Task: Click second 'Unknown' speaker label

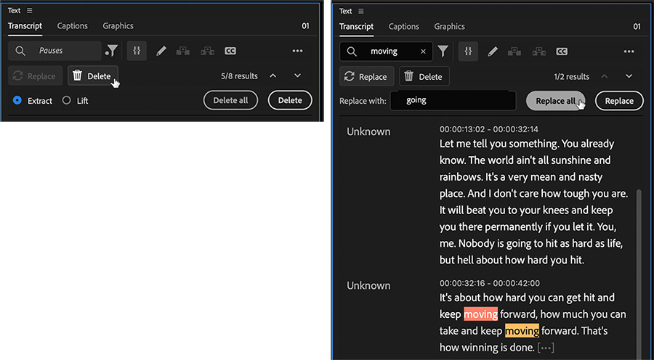Action: (x=368, y=286)
